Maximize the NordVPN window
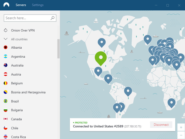Image resolution: width=185 pixels, height=139 pixels. coord(168,5)
